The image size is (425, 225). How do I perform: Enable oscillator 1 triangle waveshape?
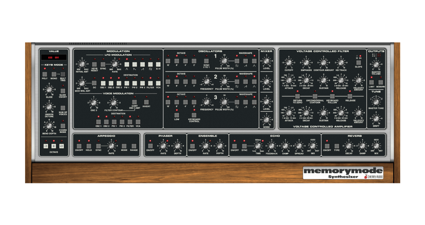click(x=255, y=61)
